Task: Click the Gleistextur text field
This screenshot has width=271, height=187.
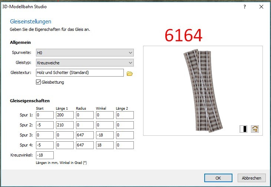Action: coord(80,72)
